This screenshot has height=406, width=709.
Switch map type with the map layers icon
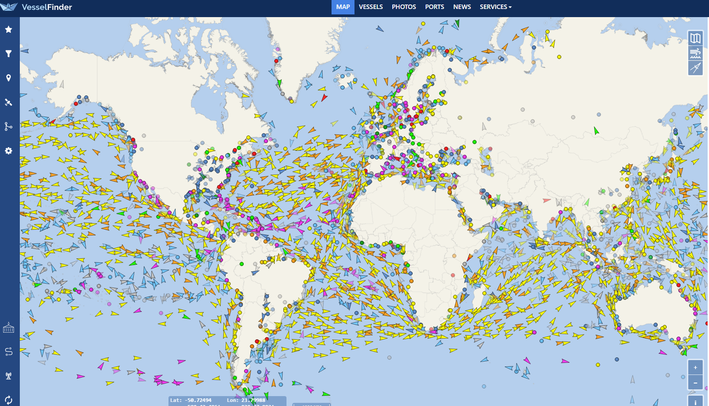coord(695,38)
